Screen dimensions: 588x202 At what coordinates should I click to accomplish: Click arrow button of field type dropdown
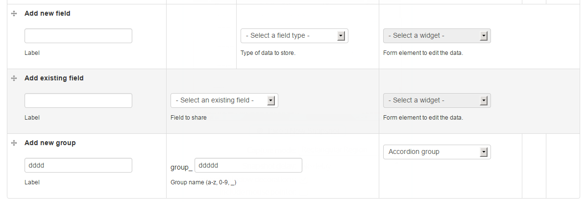tap(342, 36)
